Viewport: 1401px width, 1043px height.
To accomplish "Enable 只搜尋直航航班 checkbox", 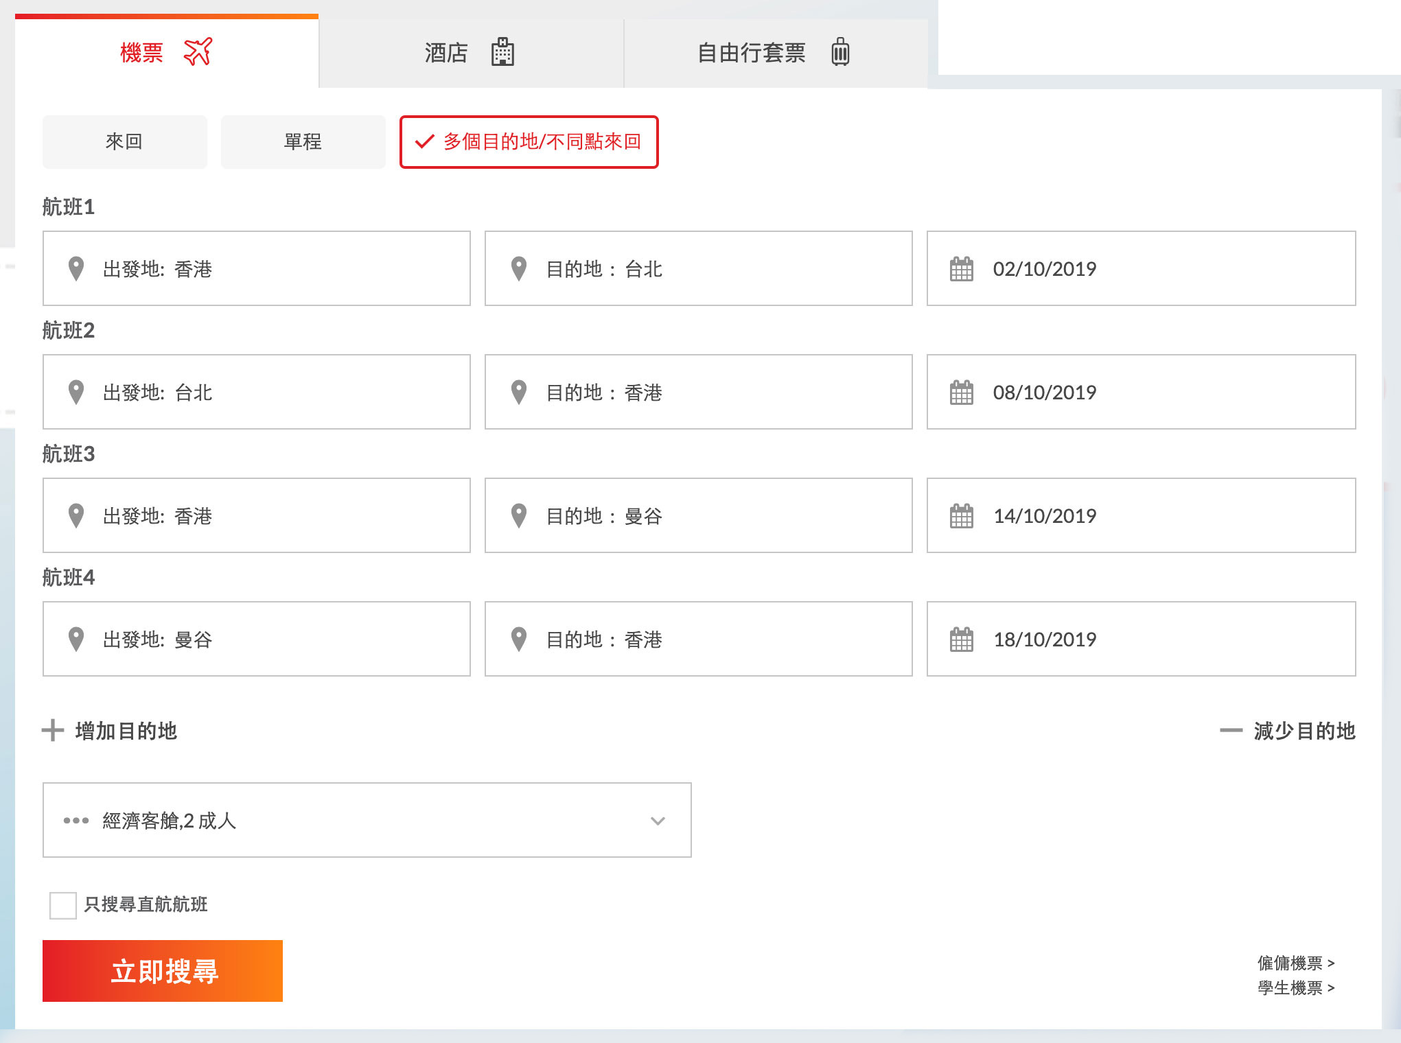I will coord(63,905).
